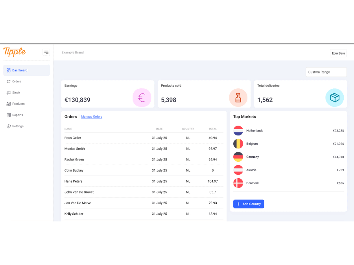Click the bottle icon on Products sold card
This screenshot has width=354, height=265.
tap(238, 98)
